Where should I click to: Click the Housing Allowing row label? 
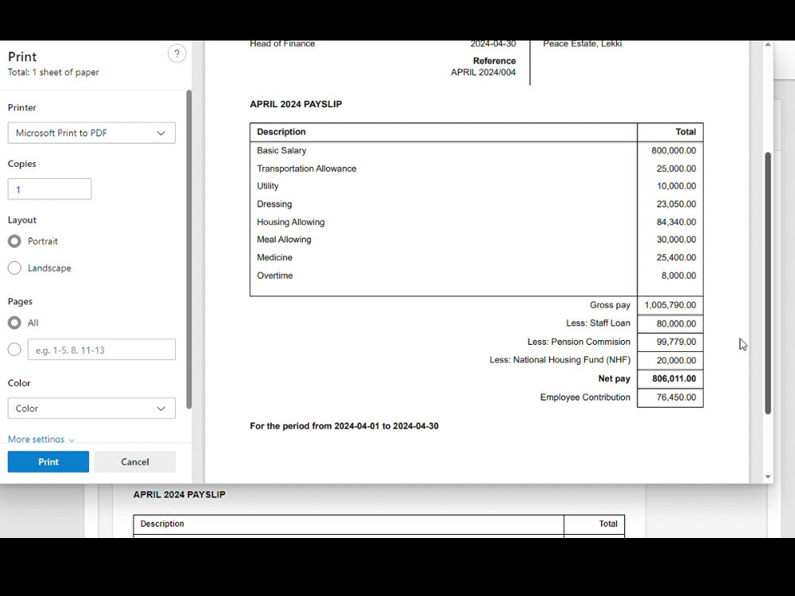tap(290, 222)
